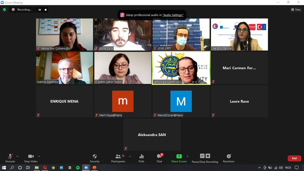Click the Zoom Meeting title bar icon
The height and width of the screenshot is (171, 304).
pos(3,3)
